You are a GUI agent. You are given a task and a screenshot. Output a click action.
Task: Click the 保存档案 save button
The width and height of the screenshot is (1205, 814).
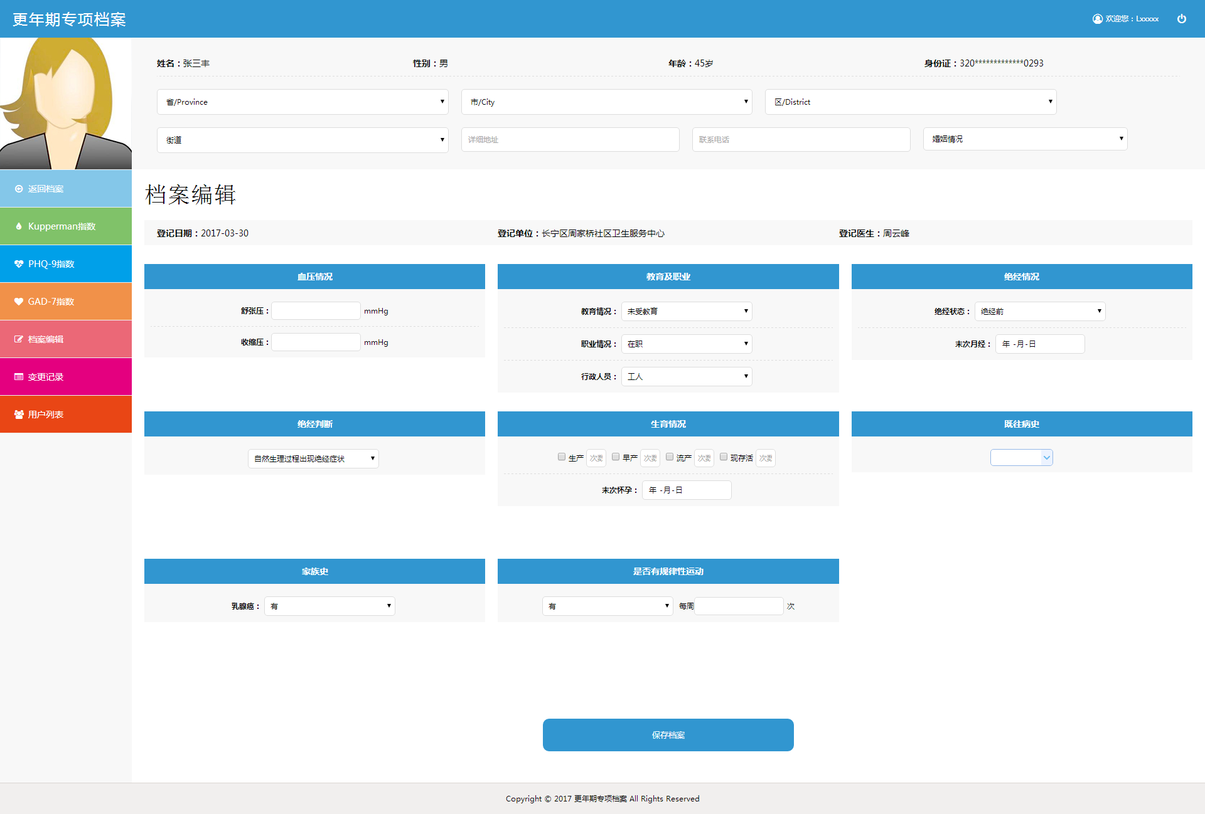(668, 735)
